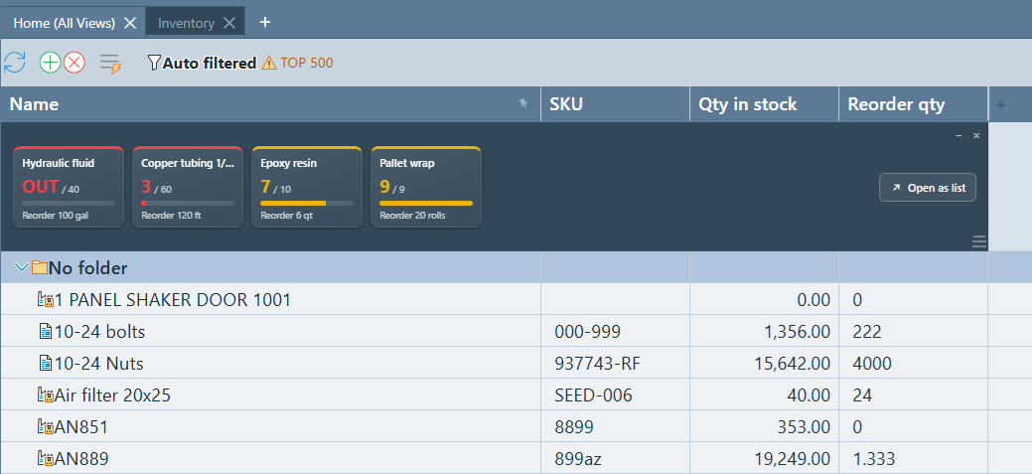Click SKU cell 8899
This screenshot has height=474, width=1032.
click(615, 426)
